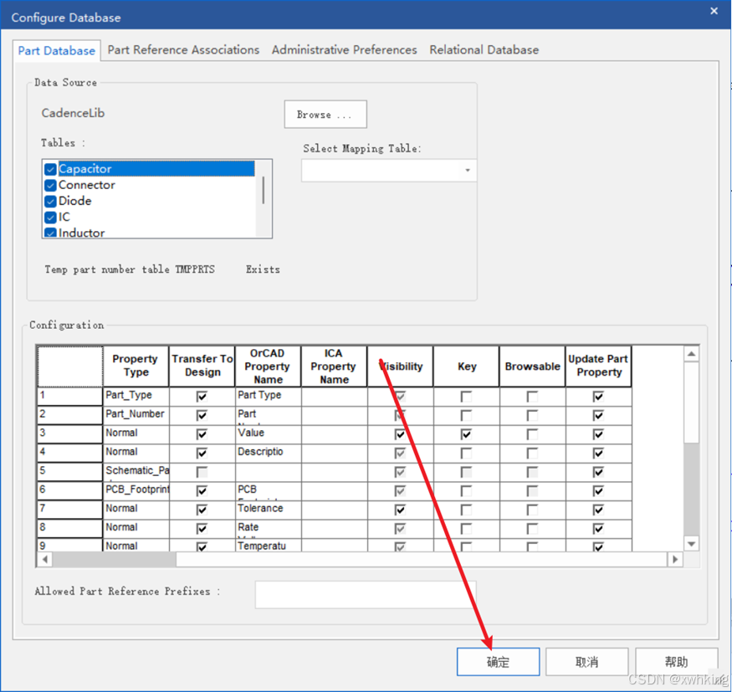
Task: Select the Descriptio OrCAD property cell
Action: (268, 453)
